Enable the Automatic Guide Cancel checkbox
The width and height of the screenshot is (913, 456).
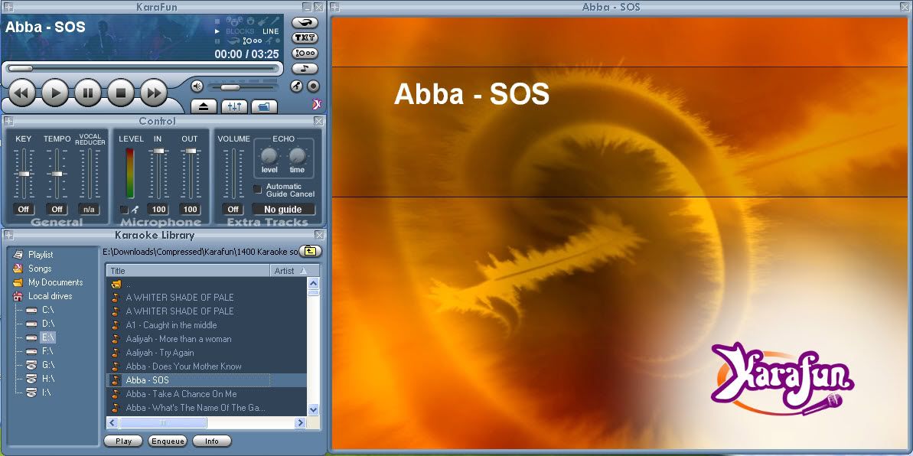coord(258,188)
